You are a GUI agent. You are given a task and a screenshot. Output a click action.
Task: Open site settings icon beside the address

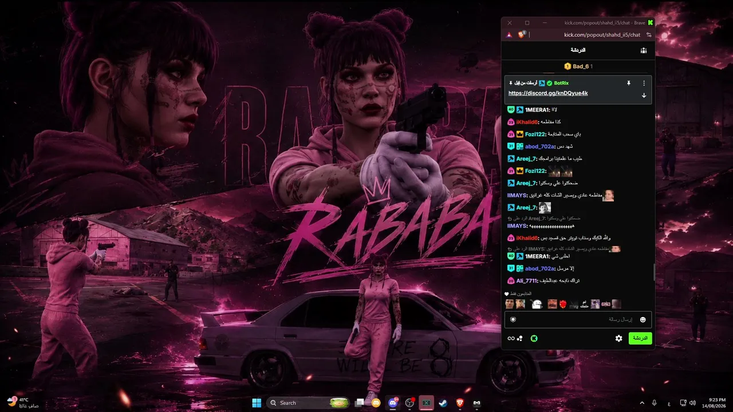649,35
